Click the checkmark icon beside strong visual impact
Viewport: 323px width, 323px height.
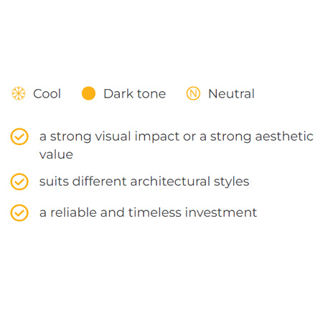click(x=19, y=136)
